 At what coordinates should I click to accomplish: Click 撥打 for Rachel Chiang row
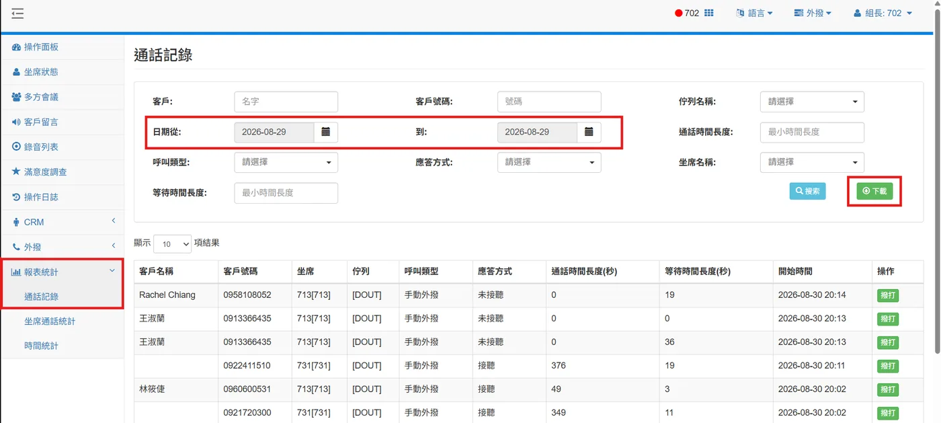tap(887, 295)
